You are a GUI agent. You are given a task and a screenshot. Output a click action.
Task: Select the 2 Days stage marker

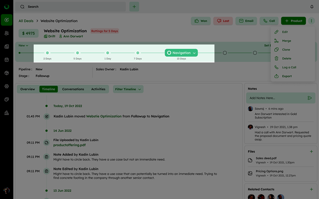[x=47, y=53]
